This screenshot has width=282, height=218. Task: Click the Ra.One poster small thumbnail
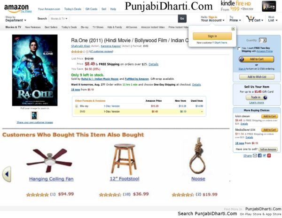pyautogui.click(x=34, y=115)
